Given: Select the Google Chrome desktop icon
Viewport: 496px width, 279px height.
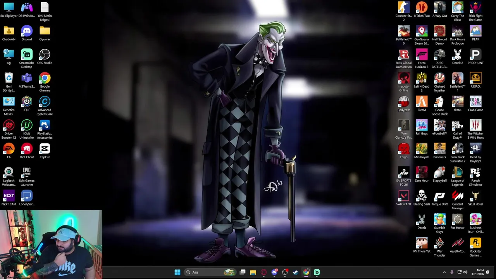Looking at the screenshot, I should (45, 83).
